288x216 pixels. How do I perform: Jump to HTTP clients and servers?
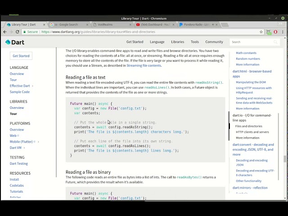252,132
